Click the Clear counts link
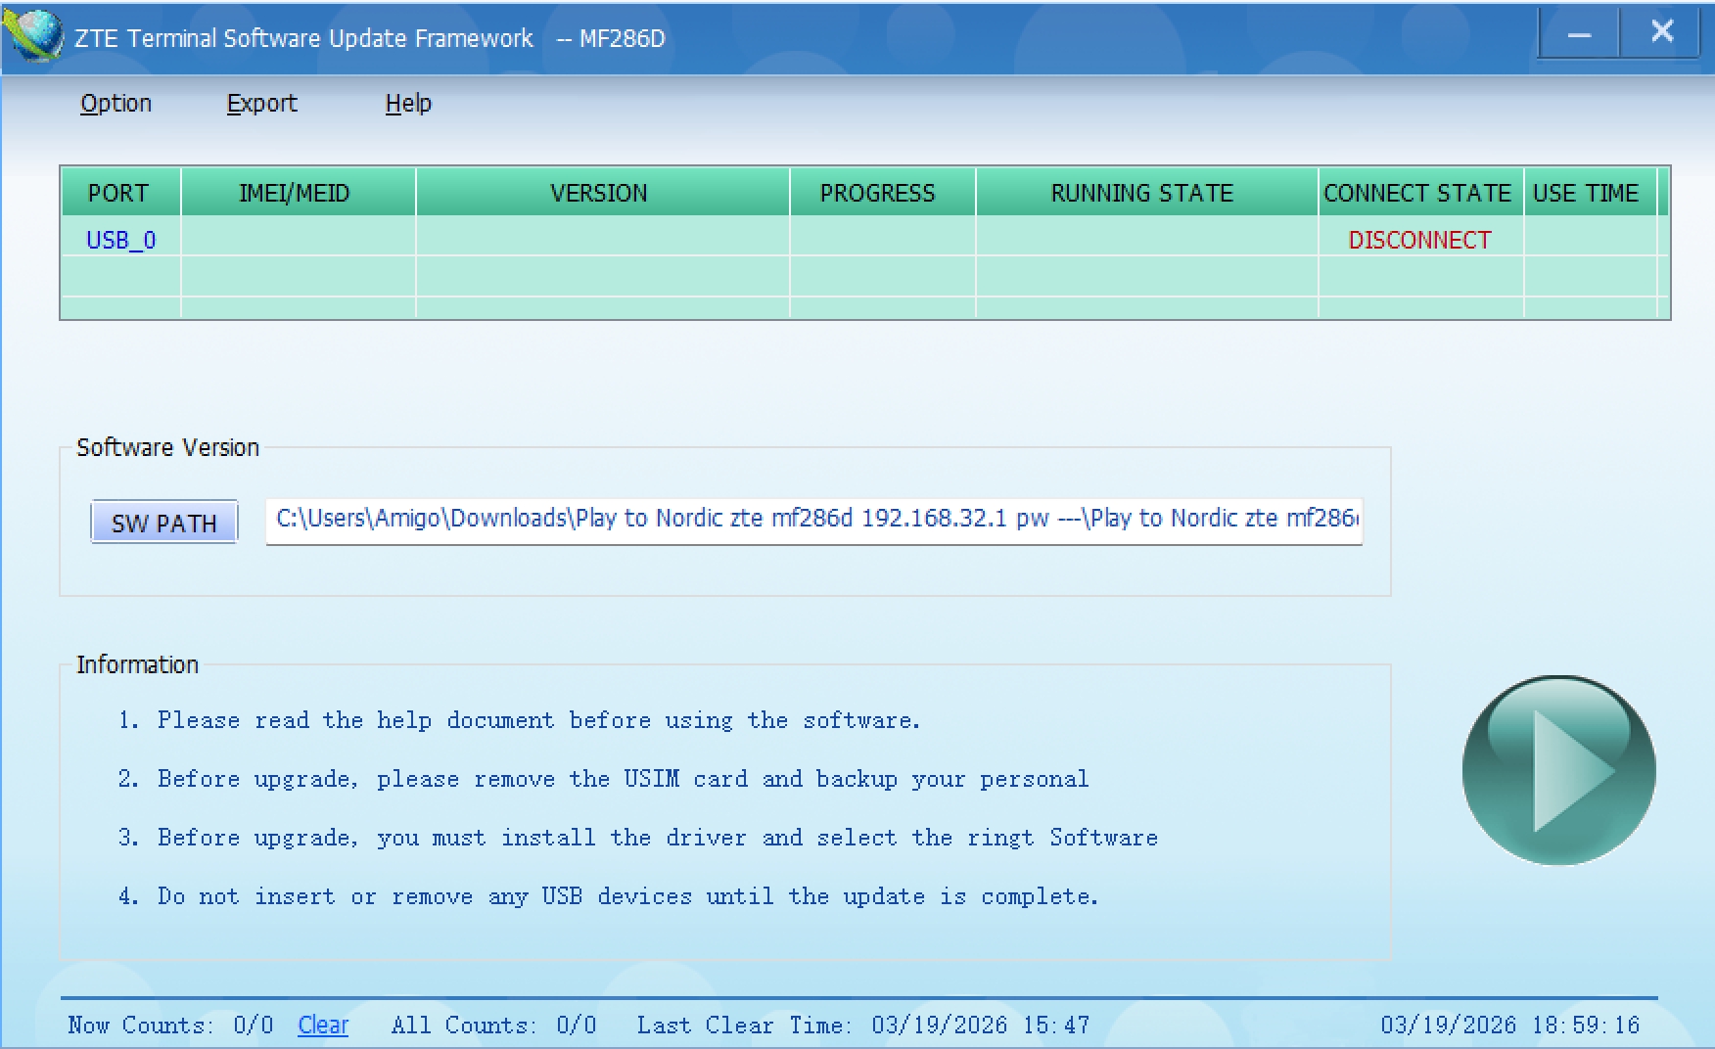Viewport: 1715px width, 1049px height. [x=323, y=1025]
